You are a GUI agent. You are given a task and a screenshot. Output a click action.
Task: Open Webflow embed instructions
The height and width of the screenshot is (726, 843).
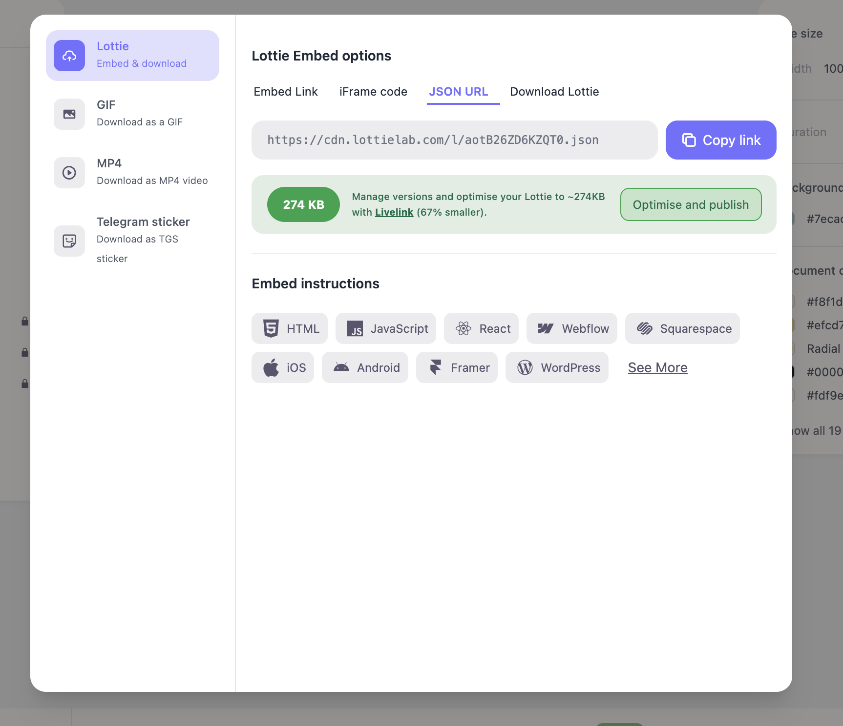(x=572, y=328)
